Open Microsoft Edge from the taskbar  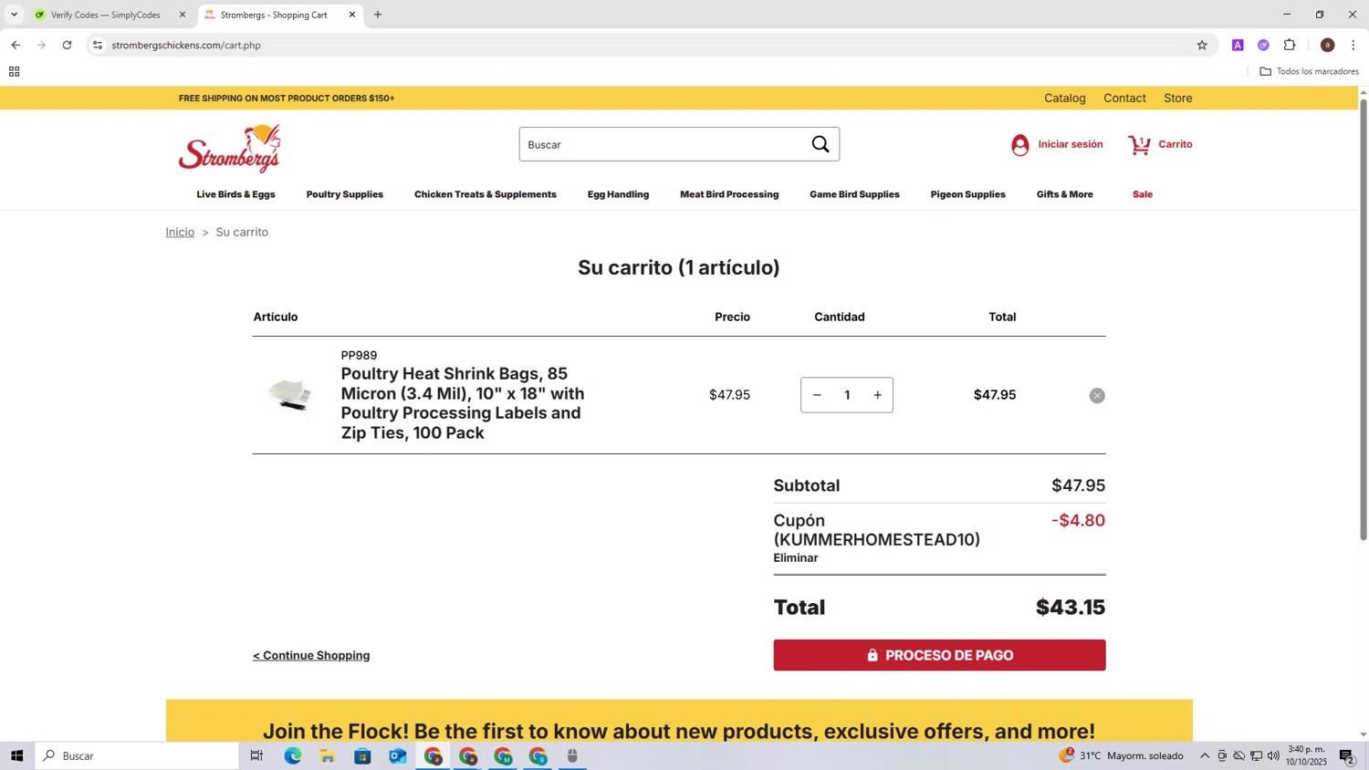tap(292, 755)
